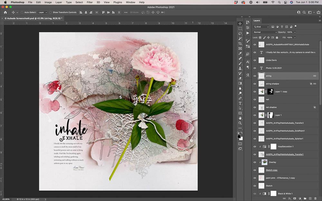Select the Hand tool
322x201 pixels.
(x=240, y=118)
